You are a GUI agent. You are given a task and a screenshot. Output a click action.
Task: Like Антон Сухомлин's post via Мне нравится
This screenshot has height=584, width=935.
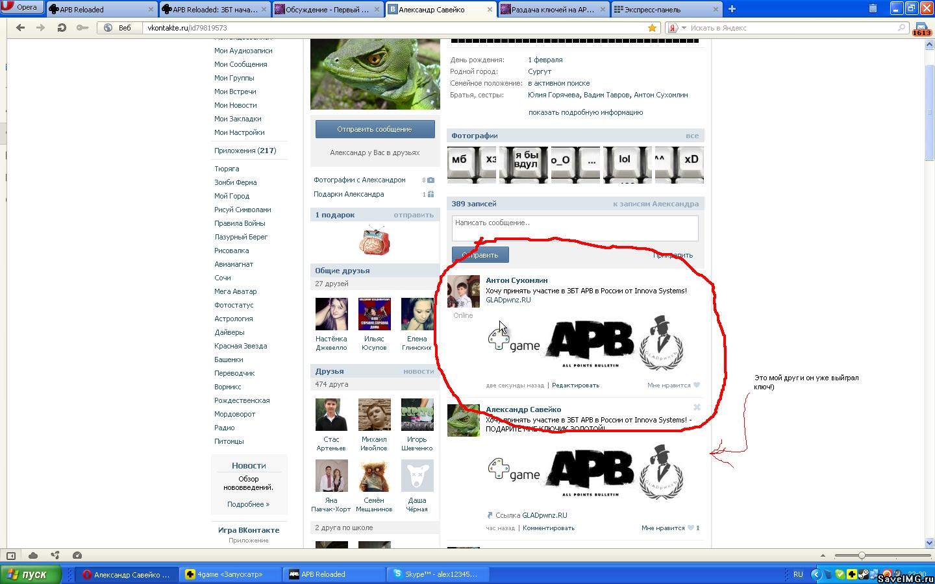click(x=673, y=385)
